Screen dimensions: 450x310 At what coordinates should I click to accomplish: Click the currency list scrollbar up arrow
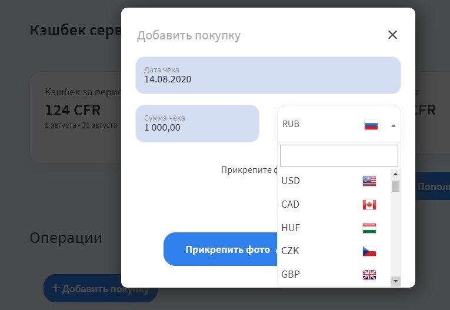click(395, 174)
